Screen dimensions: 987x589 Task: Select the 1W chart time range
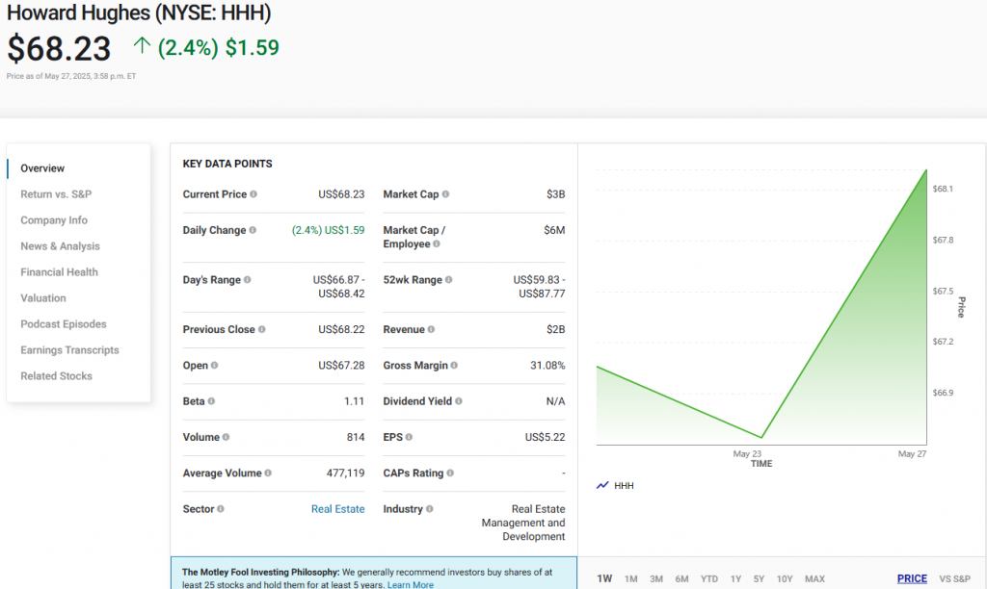click(604, 579)
